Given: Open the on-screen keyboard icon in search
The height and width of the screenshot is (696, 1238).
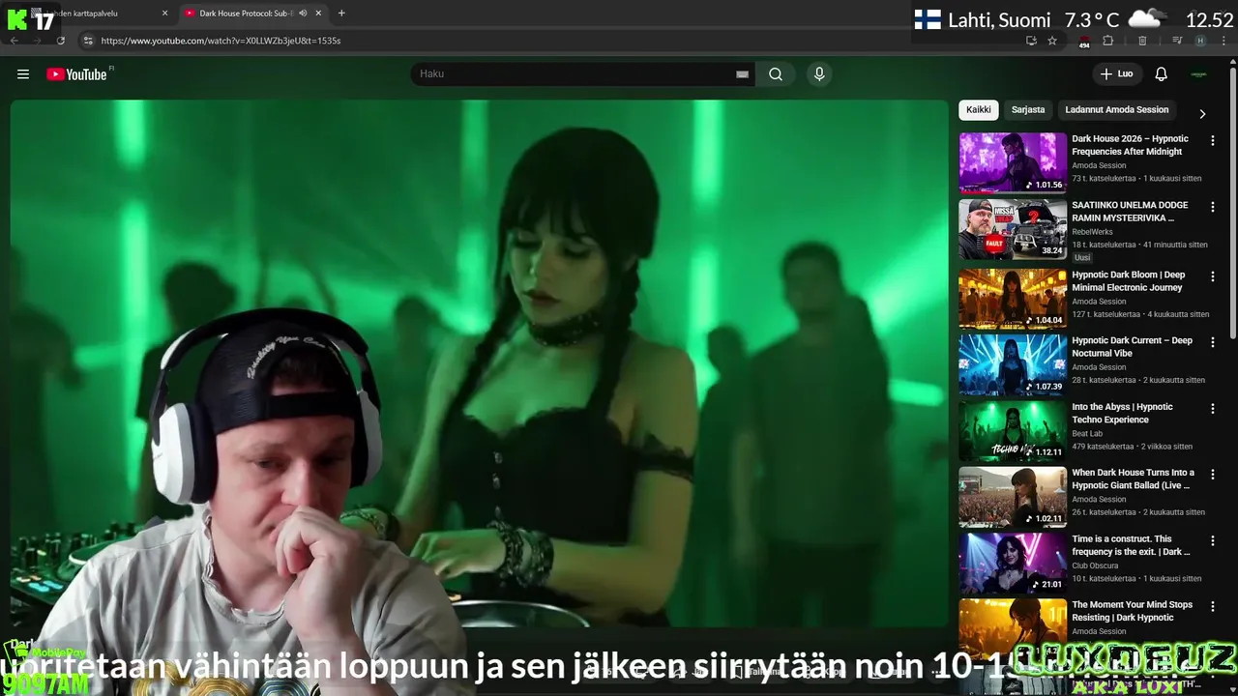Looking at the screenshot, I should [x=742, y=74].
